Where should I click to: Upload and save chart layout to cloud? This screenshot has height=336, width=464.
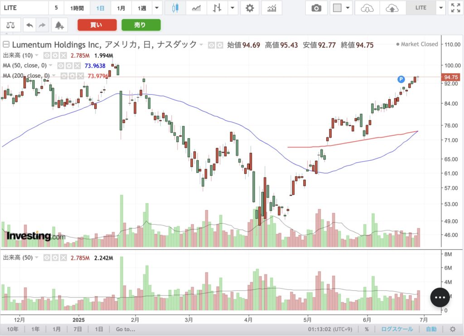(x=392, y=8)
